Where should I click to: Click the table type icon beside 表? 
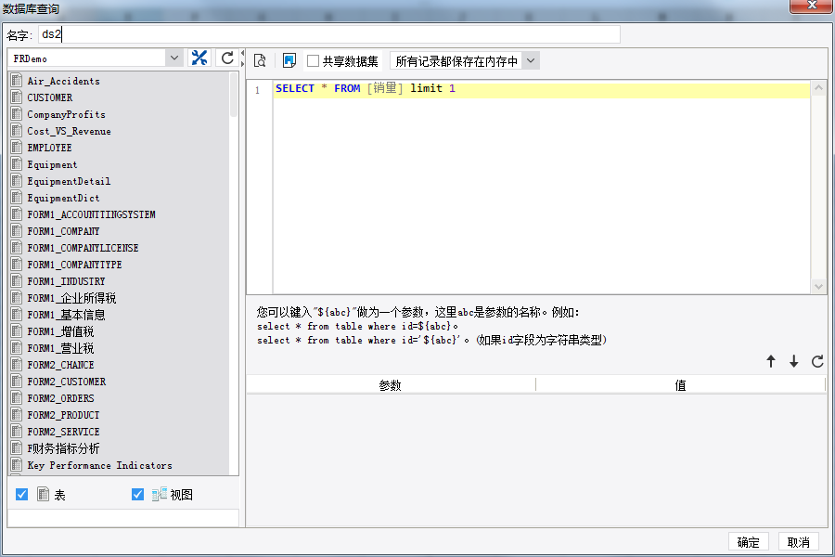tap(43, 494)
